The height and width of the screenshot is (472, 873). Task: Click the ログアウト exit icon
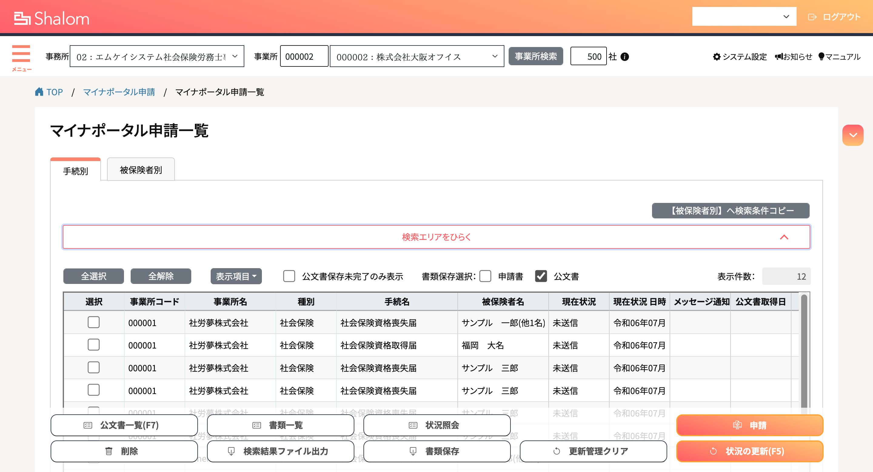click(x=812, y=17)
